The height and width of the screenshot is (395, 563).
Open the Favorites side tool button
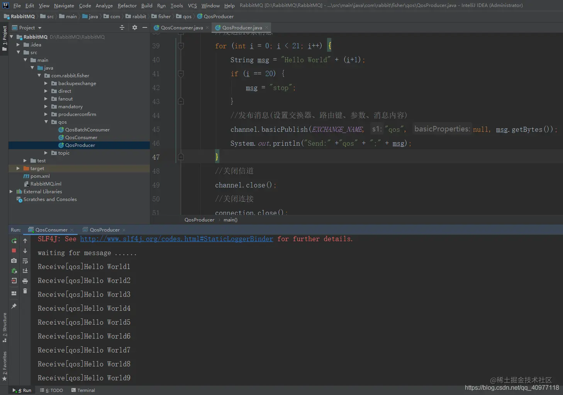tap(4, 366)
